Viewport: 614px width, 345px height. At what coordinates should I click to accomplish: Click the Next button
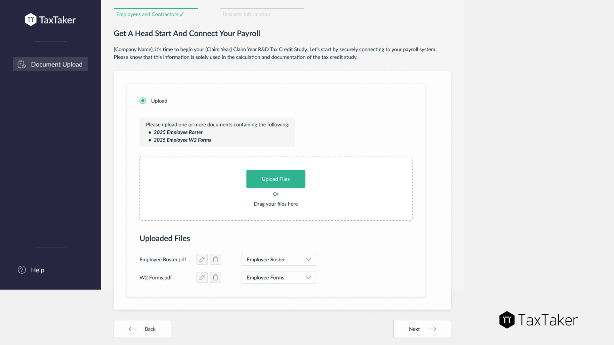(x=422, y=329)
